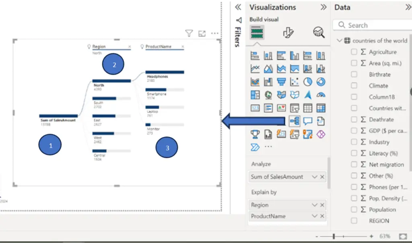Choose the Pie chart visual icon
The height and width of the screenshot is (243, 412).
coord(308,82)
